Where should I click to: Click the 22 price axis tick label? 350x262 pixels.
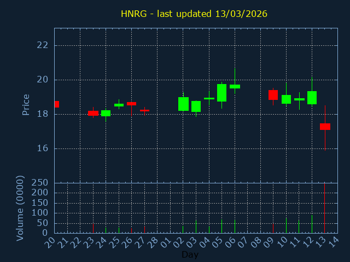pos(42,45)
